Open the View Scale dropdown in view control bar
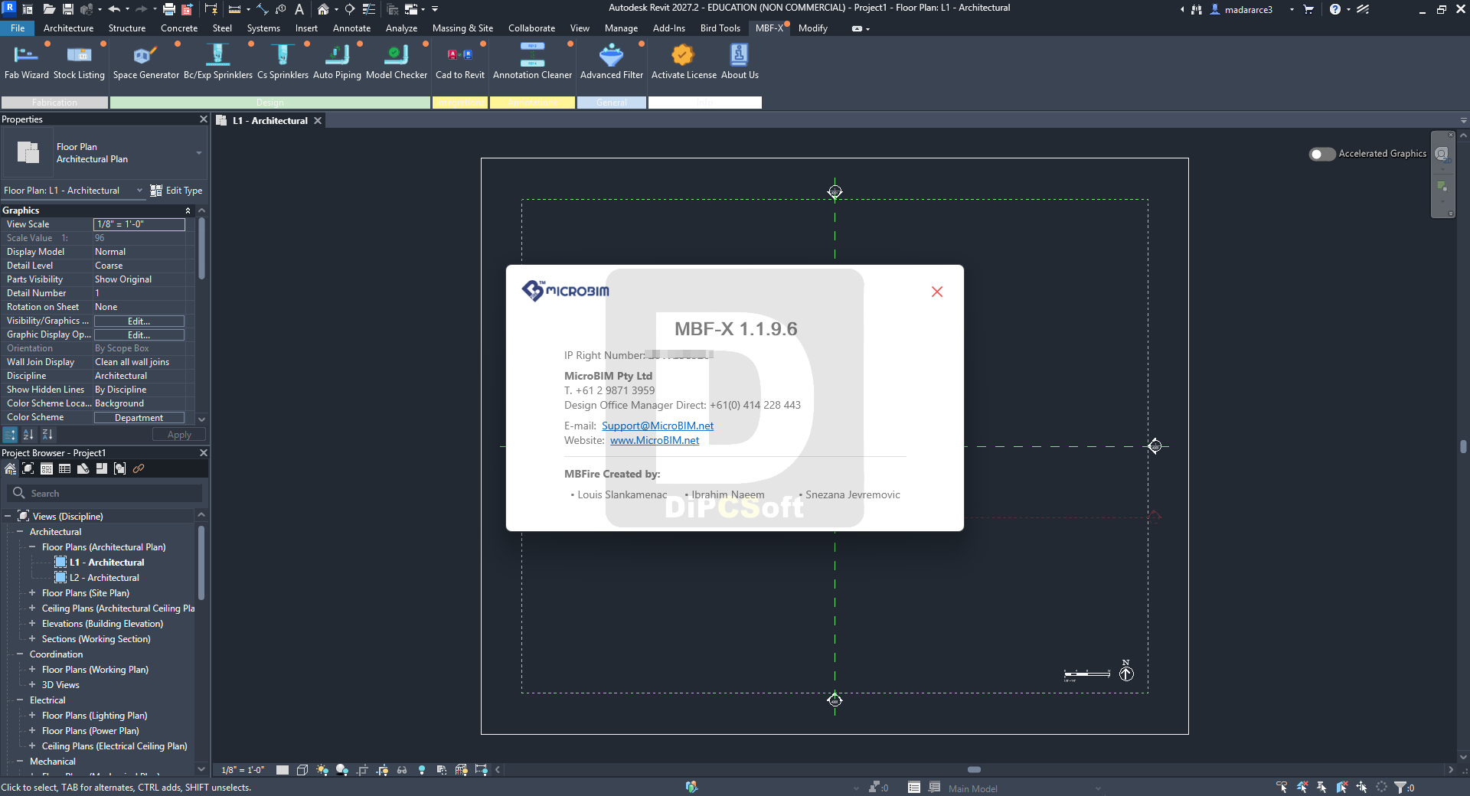 (x=243, y=770)
